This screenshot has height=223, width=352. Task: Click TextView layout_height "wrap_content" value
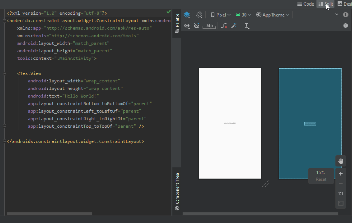tap(104, 89)
